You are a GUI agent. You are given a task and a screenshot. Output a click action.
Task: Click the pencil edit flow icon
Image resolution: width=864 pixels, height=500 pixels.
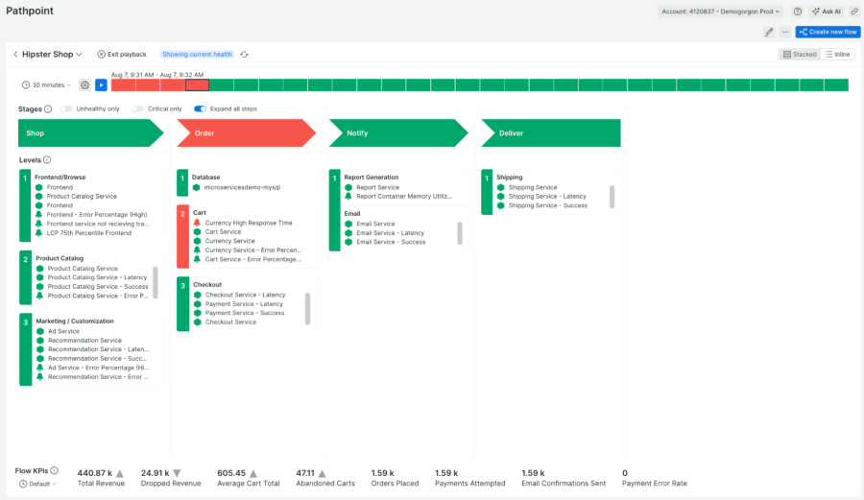(769, 32)
